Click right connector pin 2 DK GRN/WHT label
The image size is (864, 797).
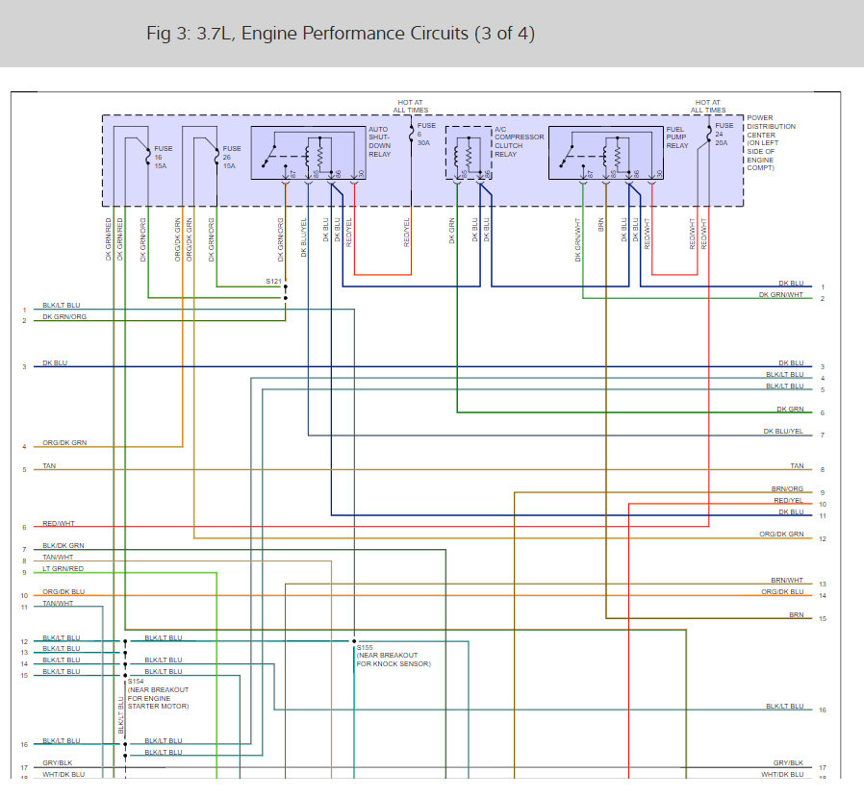click(x=781, y=295)
